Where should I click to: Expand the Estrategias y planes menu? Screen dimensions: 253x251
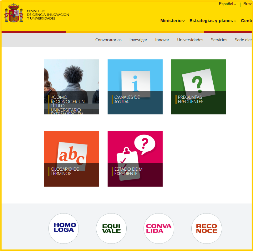213,21
